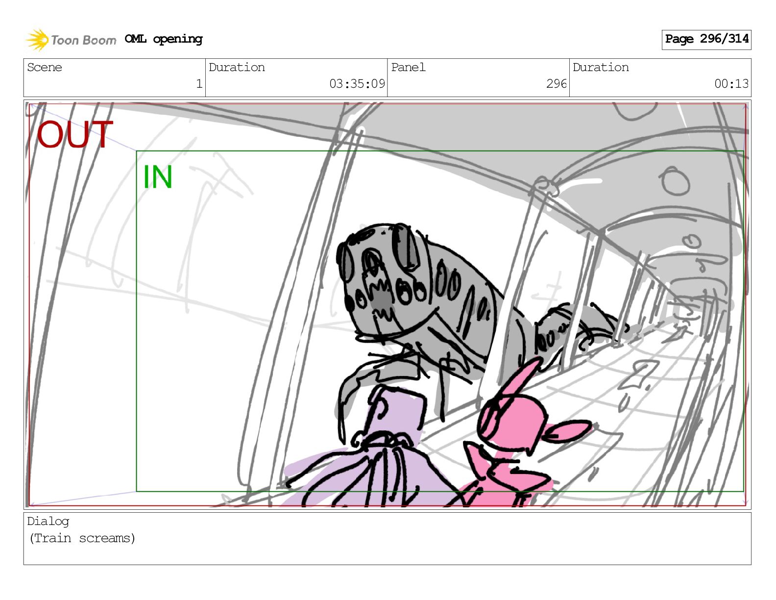
Task: Click the 'Page 296/314' page indicator
Action: click(706, 39)
